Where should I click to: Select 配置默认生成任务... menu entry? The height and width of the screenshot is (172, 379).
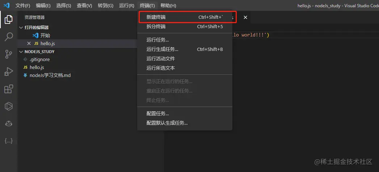[185, 123]
